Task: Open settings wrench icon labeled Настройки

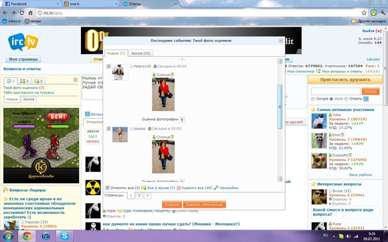Action: pos(216,188)
